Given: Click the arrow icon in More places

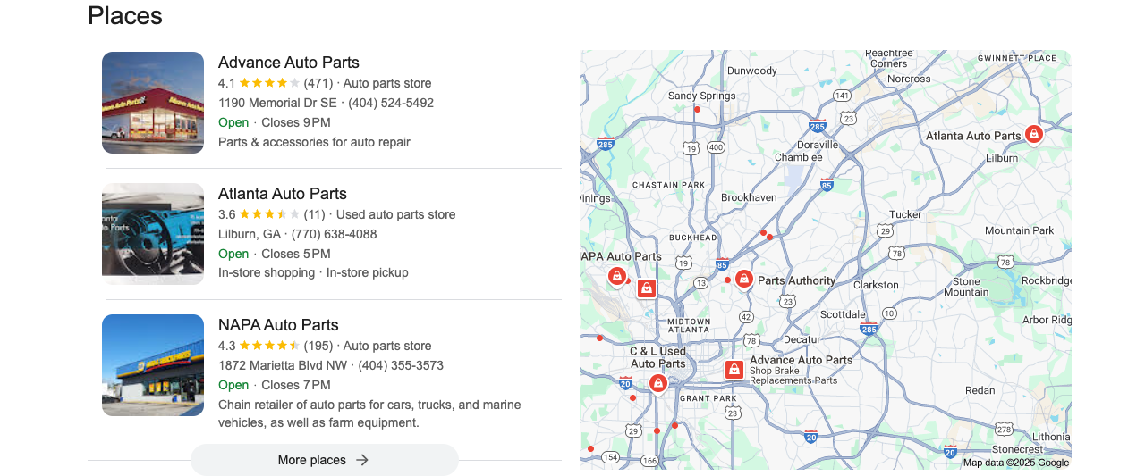Looking at the screenshot, I should point(362,460).
